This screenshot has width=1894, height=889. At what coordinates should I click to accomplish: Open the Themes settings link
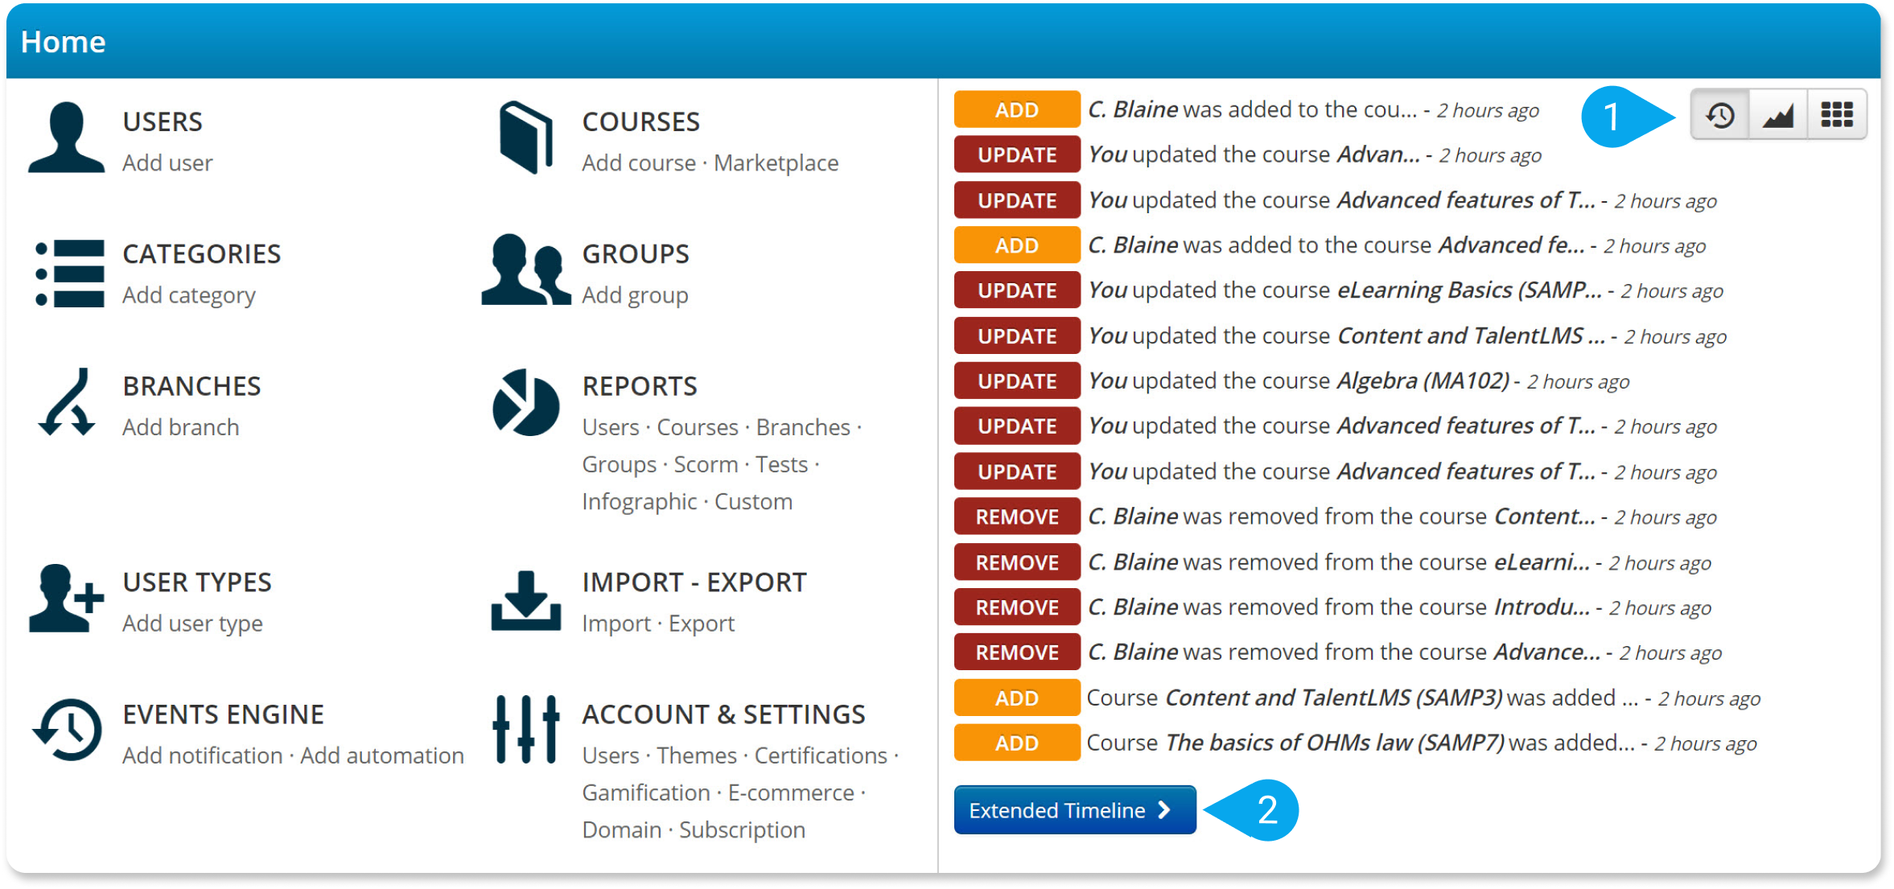point(696,755)
